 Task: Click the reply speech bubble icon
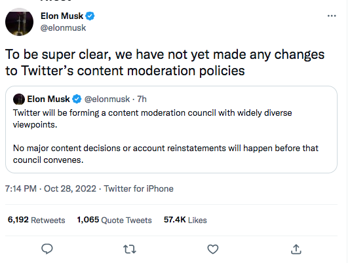pos(47,249)
